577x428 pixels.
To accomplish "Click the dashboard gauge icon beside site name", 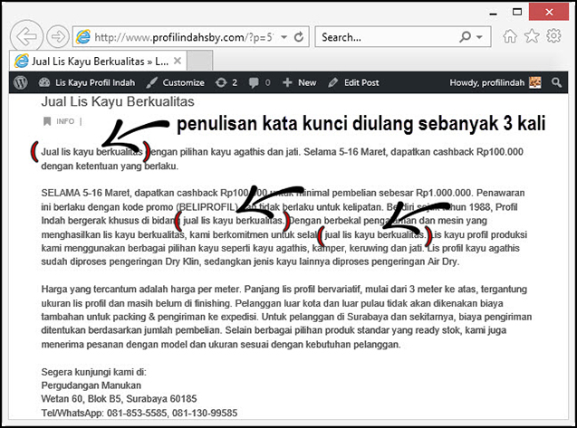I will pyautogui.click(x=44, y=82).
